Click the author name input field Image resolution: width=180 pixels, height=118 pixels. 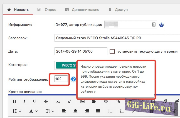click(x=131, y=24)
